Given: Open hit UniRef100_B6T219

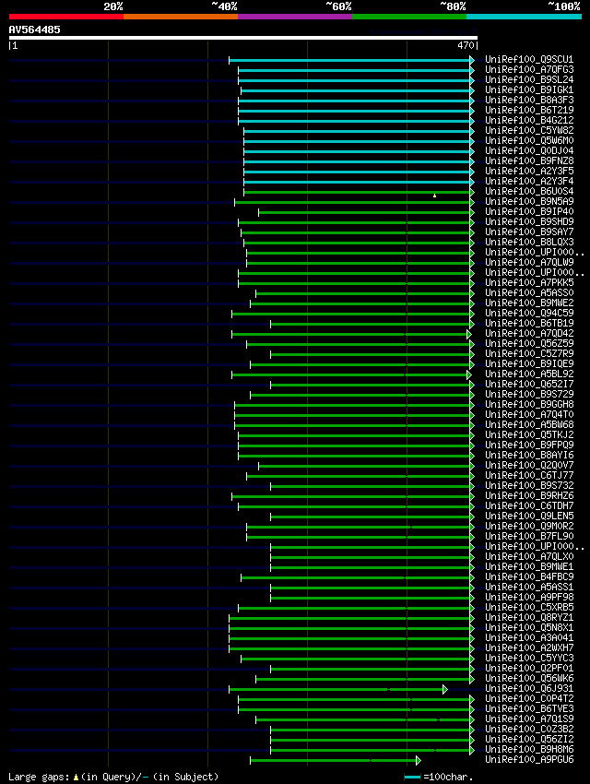Looking at the screenshot, I should coord(529,110).
